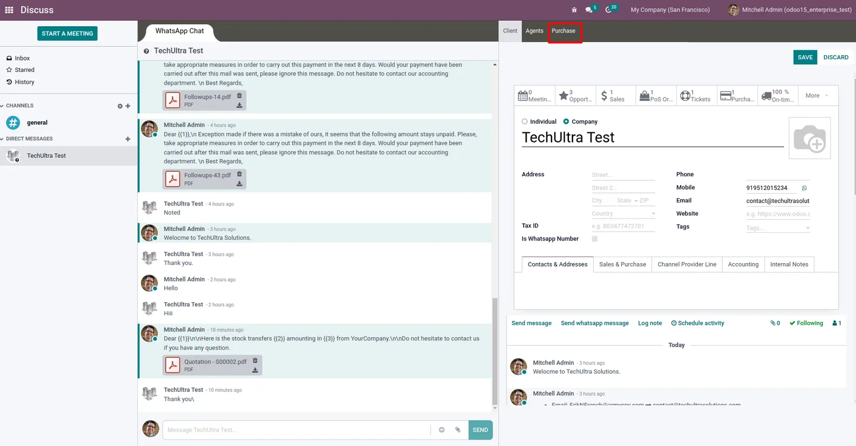Click the channels settings gear icon

pos(120,106)
